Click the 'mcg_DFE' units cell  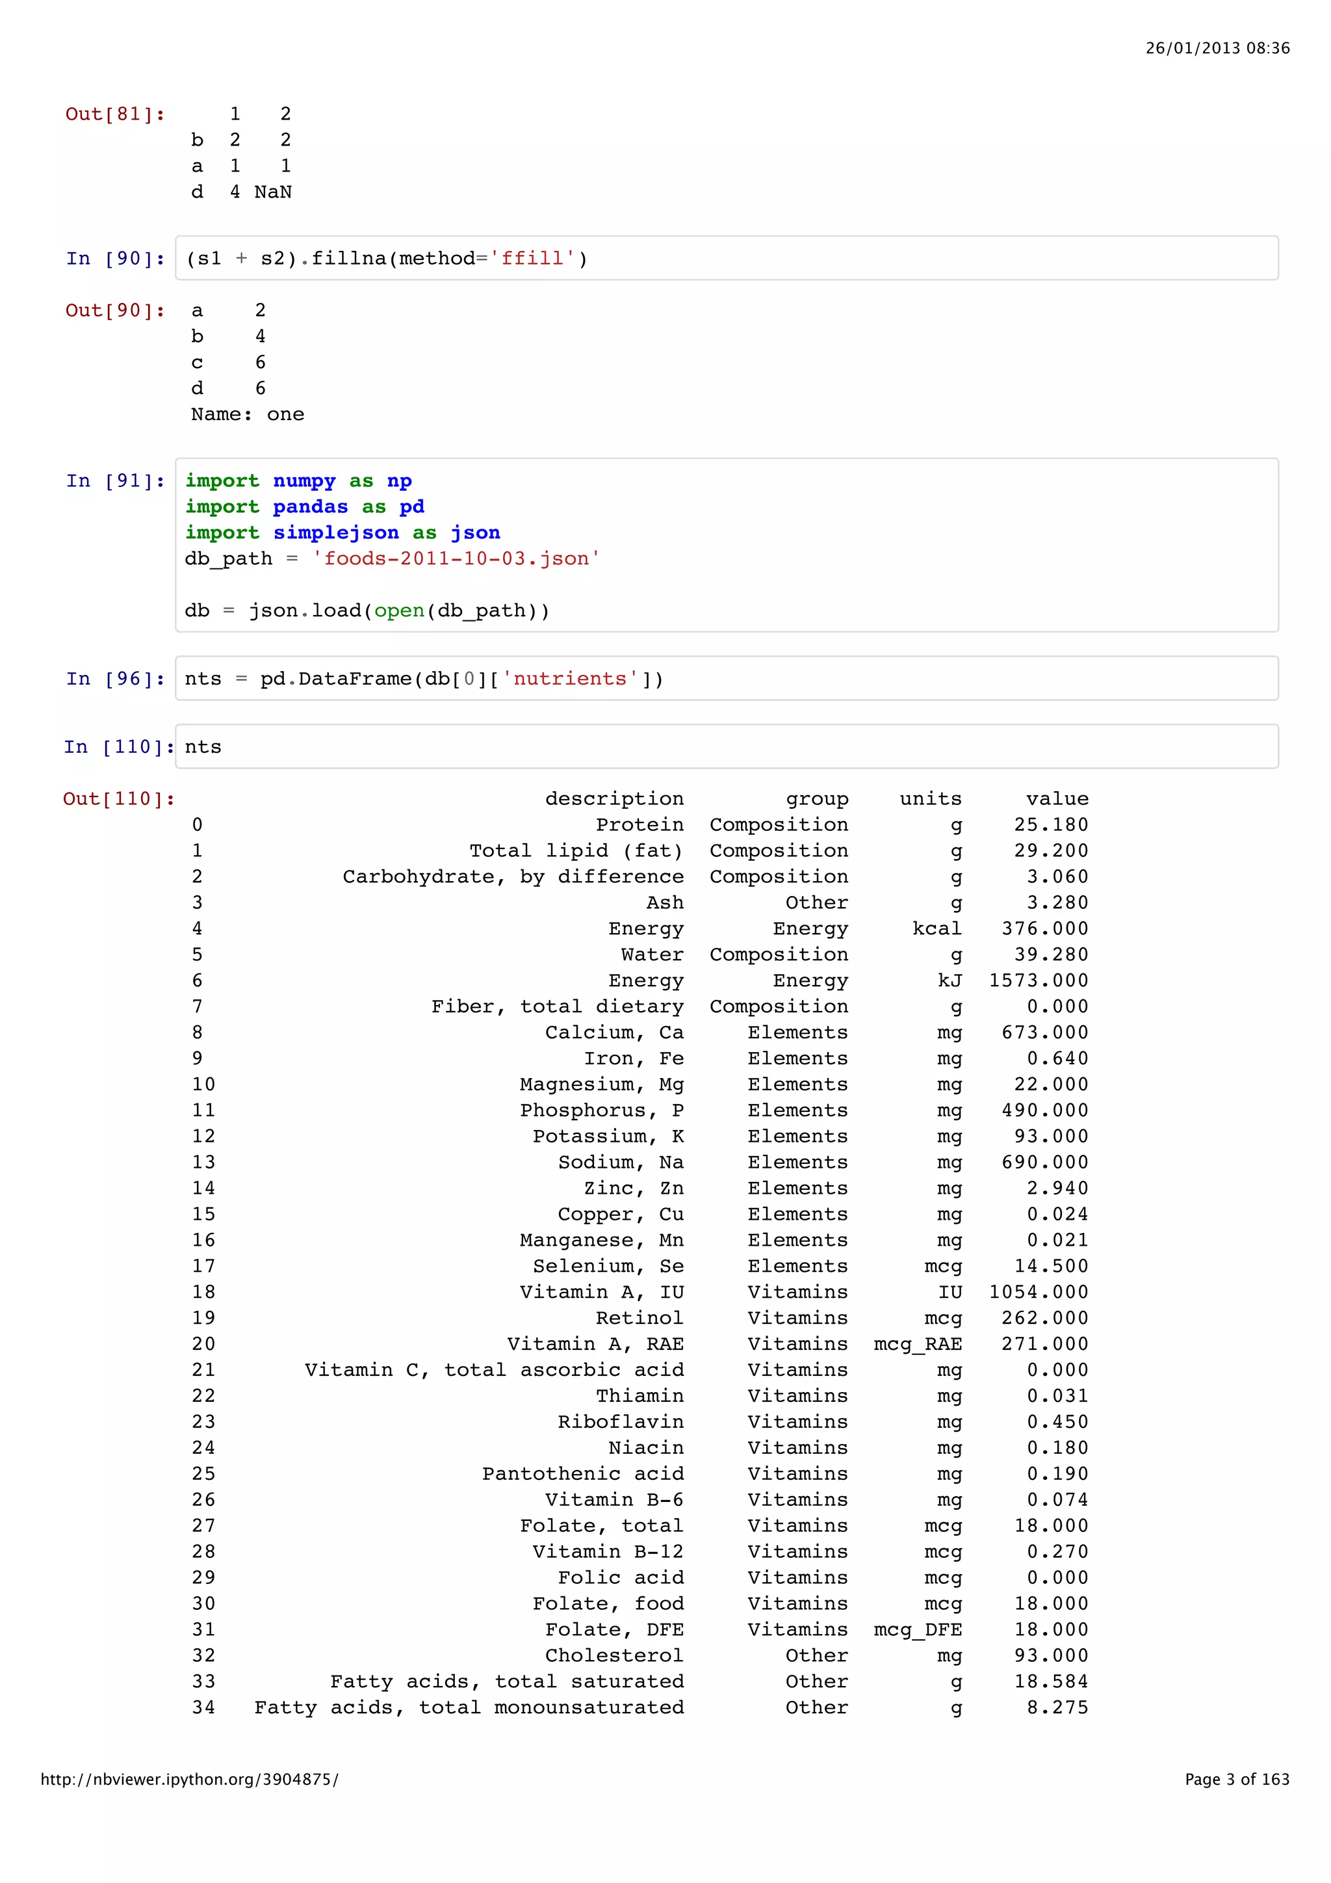click(918, 1629)
